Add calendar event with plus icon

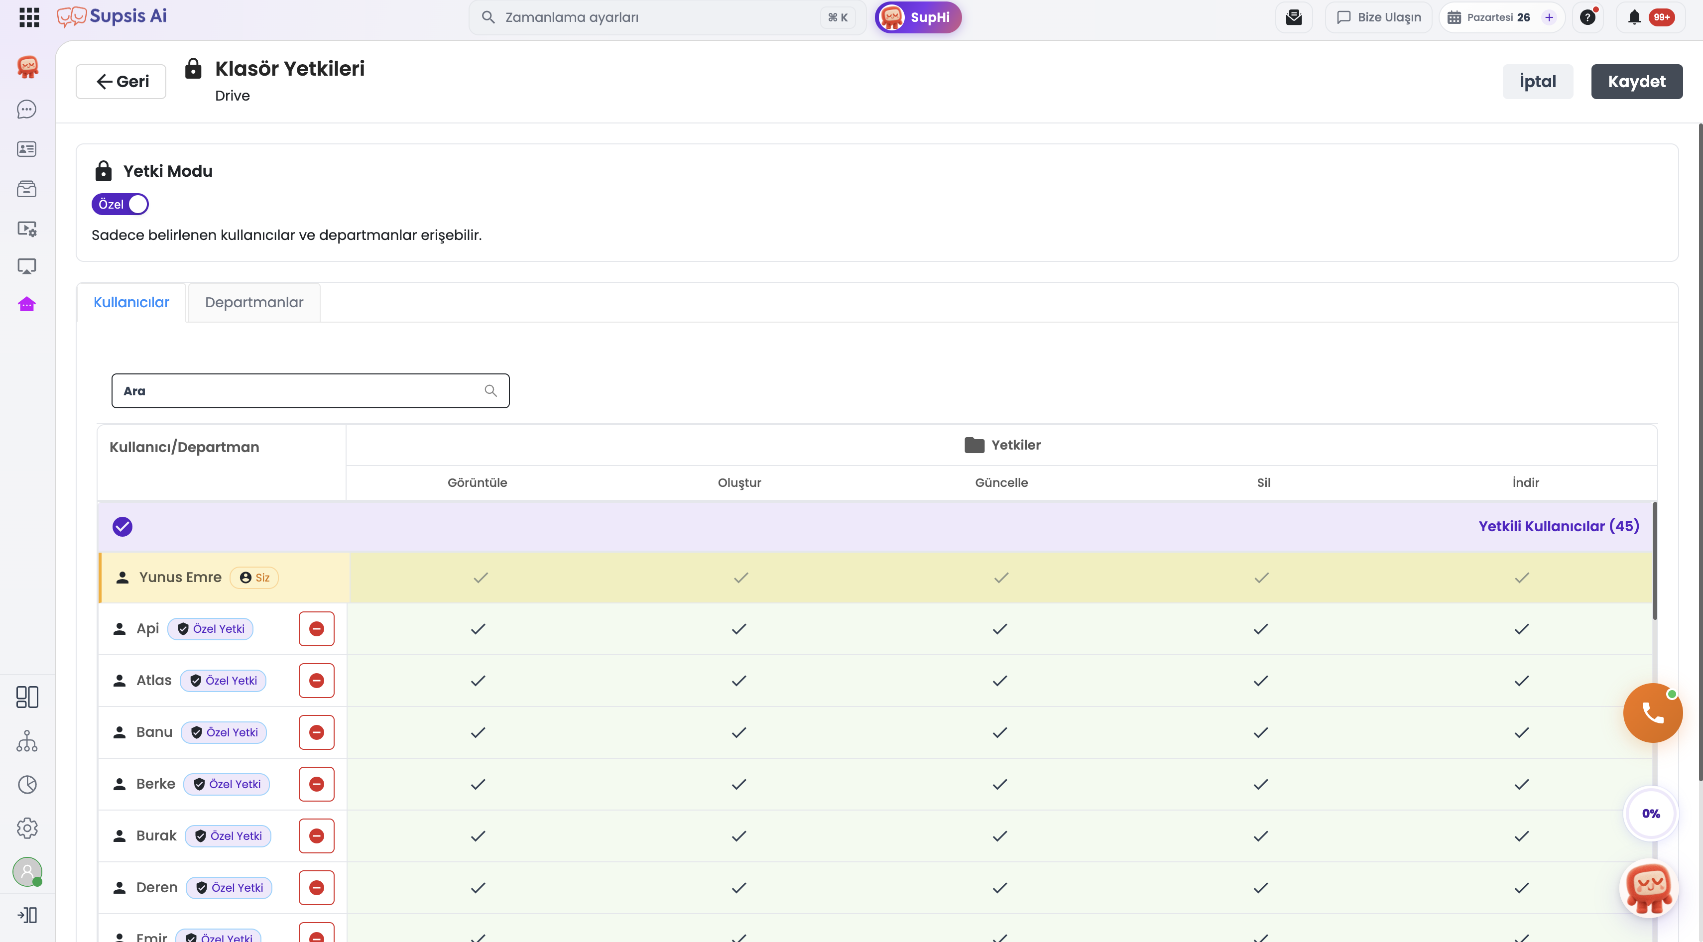point(1549,17)
